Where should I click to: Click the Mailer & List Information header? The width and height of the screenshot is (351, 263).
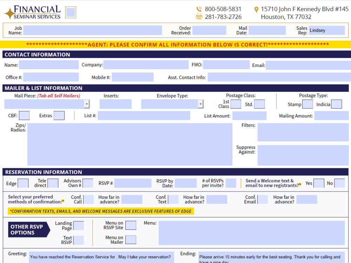(175, 88)
